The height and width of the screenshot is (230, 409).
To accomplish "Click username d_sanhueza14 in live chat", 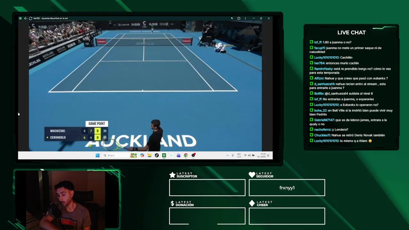I will (325, 84).
